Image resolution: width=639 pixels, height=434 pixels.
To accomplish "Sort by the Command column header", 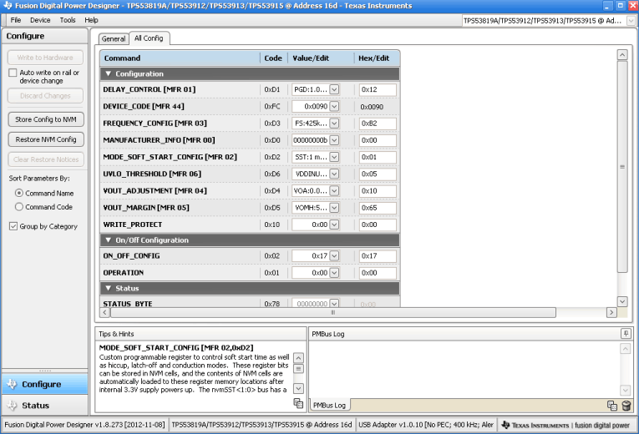I will [x=180, y=58].
